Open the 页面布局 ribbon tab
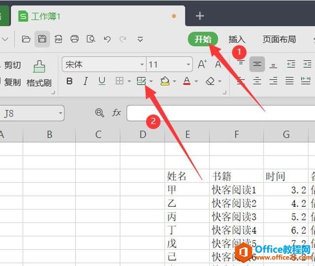Viewport: 315px width, 266px height. click(x=279, y=39)
